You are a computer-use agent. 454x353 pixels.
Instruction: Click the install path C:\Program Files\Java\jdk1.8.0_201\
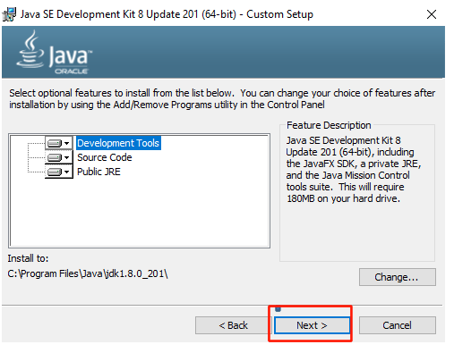click(x=88, y=273)
